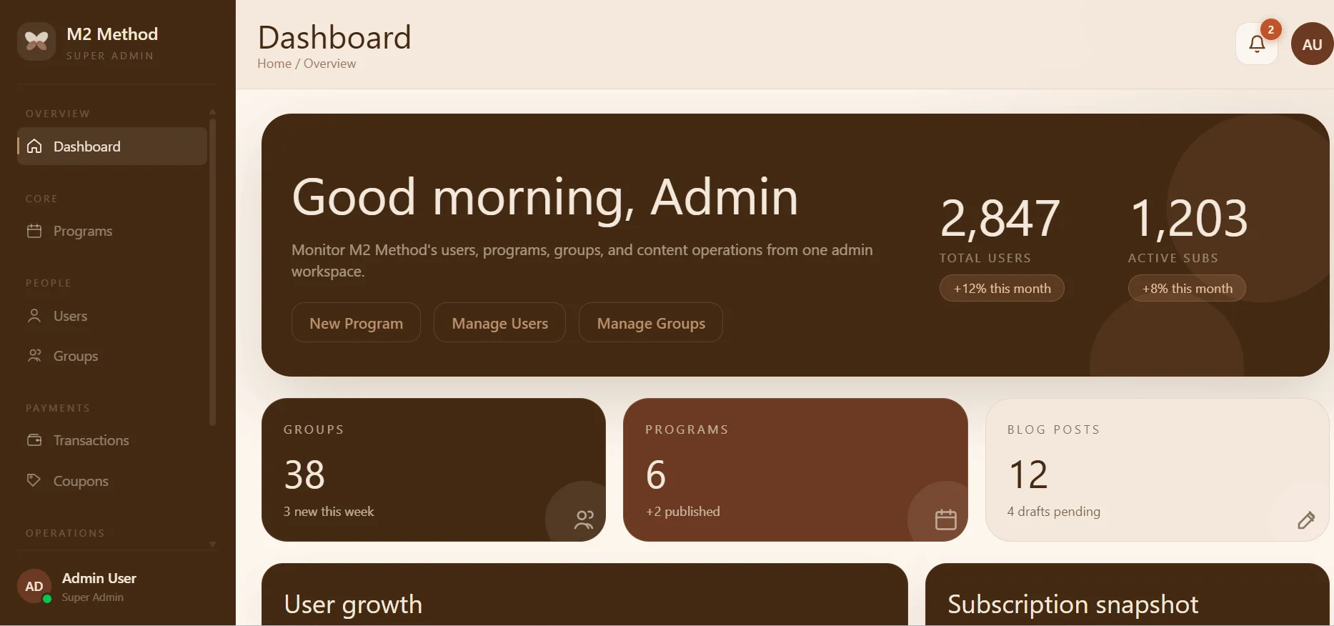Click the Manage Users button
Screen dimensions: 1334x626
tap(500, 323)
